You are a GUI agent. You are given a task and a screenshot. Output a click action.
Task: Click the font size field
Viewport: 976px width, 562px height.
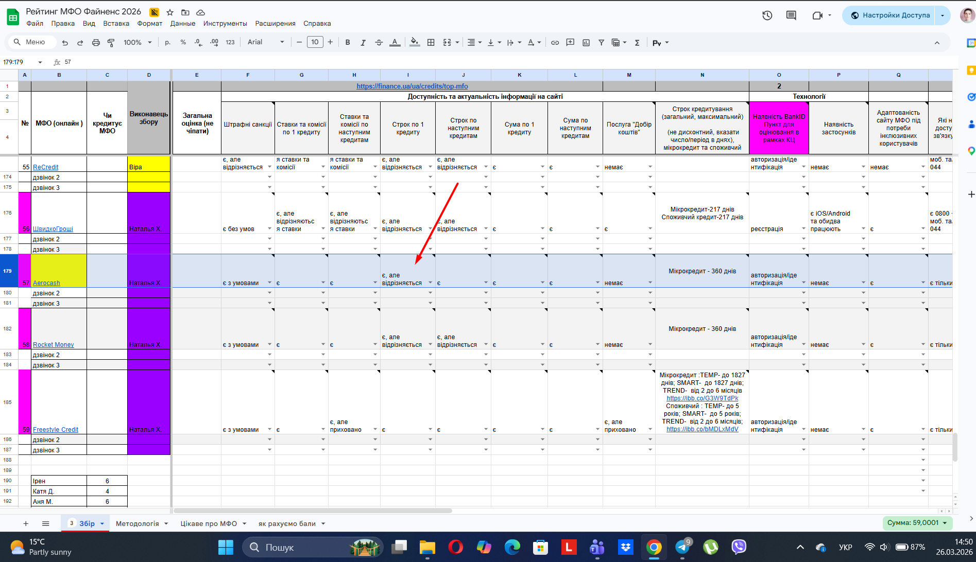(315, 42)
